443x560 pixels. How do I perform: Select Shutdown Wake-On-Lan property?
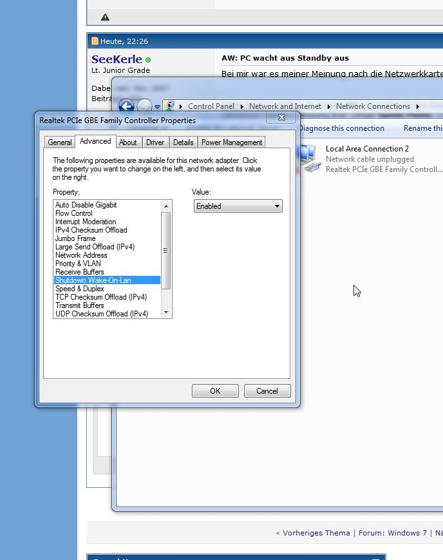(x=107, y=280)
